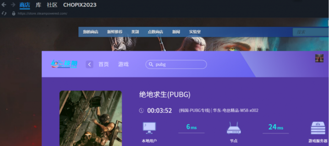Reload the Steam store page
The width and height of the screenshot is (329, 146).
[x=4, y=13]
